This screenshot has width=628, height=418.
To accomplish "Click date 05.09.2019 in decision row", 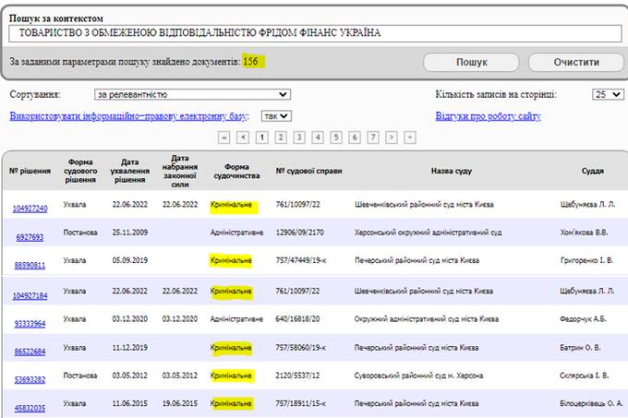I will click(x=130, y=260).
